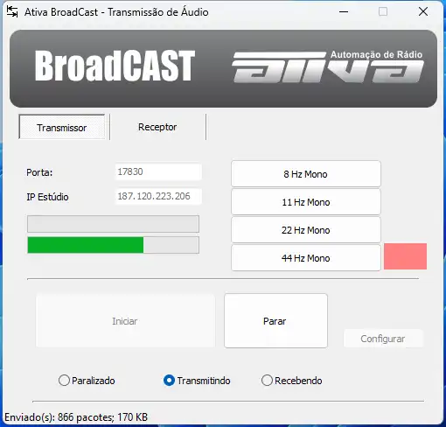Image resolution: width=446 pixels, height=427 pixels.
Task: Click the red indicator beside 44 Hz Mono
Action: click(405, 256)
